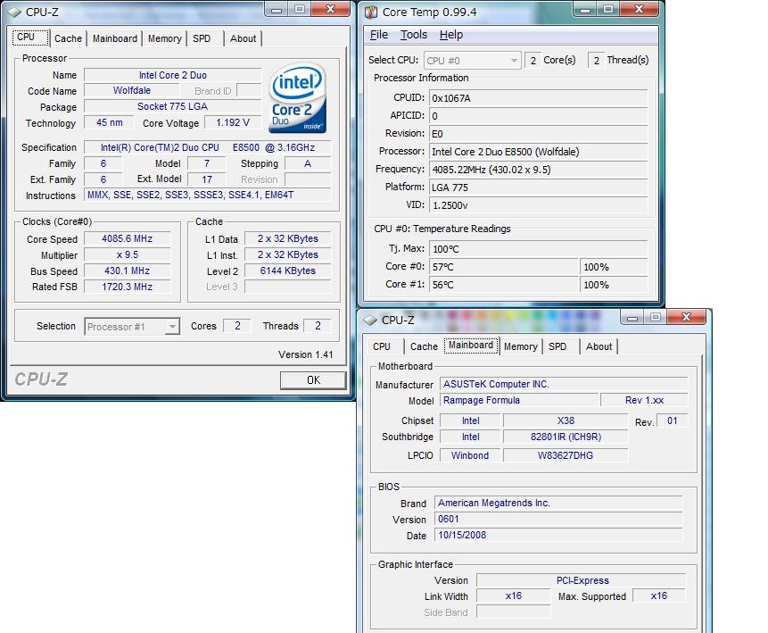Click the '4085.6 MHz' Core Speed value
768x633 pixels.
128,238
